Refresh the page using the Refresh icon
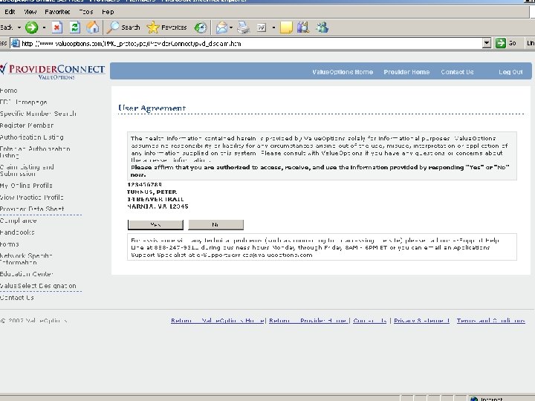535x401 pixels. (75, 27)
